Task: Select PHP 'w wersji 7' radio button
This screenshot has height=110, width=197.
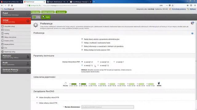Action: 114,62
